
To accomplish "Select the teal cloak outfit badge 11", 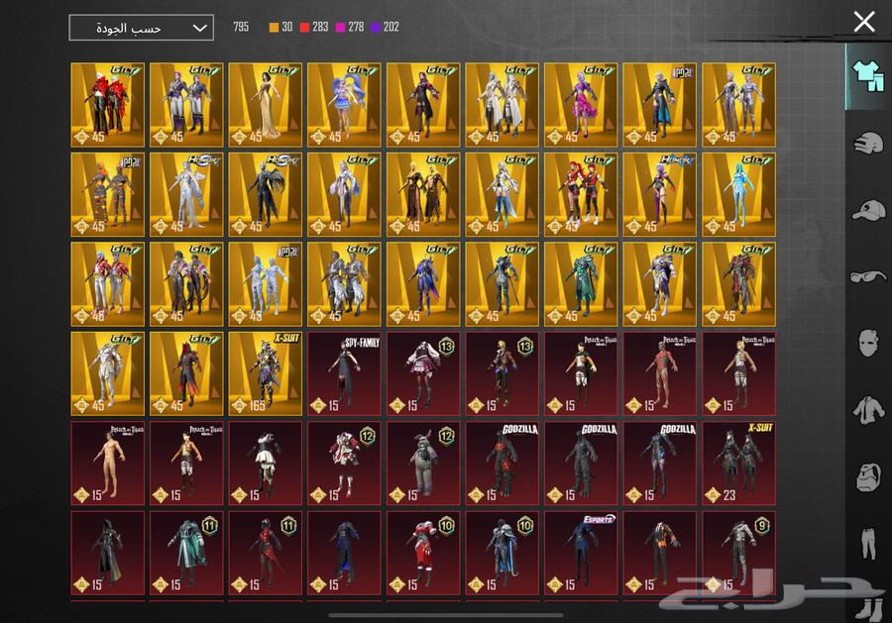I will pyautogui.click(x=186, y=553).
